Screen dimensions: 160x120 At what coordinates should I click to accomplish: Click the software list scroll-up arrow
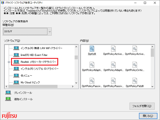[x=76, y=47]
